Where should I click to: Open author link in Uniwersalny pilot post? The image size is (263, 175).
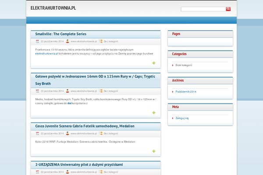pyautogui.click(x=84, y=172)
